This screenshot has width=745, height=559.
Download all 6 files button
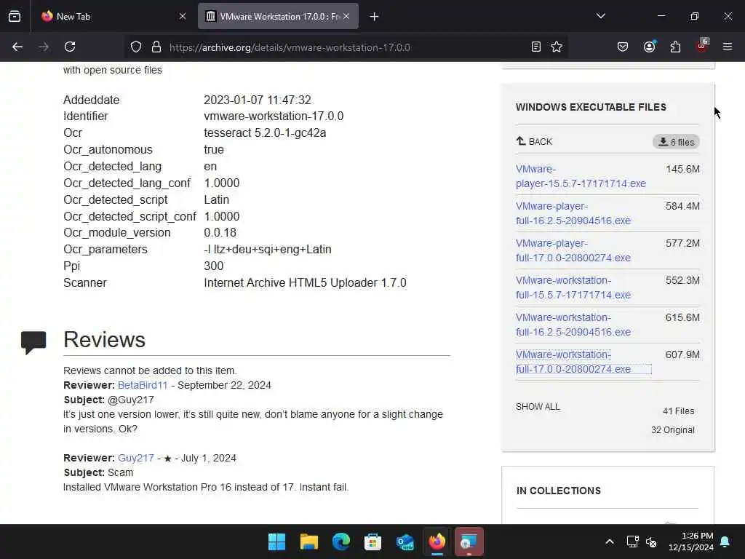tap(676, 142)
